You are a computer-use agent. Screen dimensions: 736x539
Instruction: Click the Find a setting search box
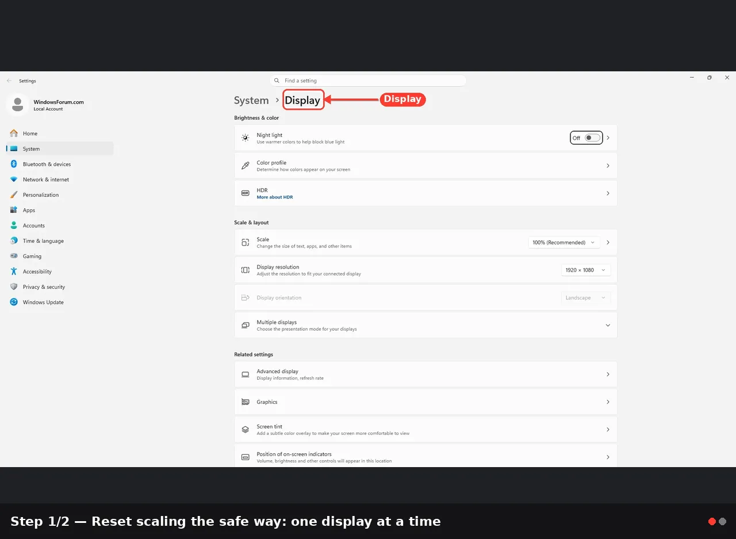368,81
